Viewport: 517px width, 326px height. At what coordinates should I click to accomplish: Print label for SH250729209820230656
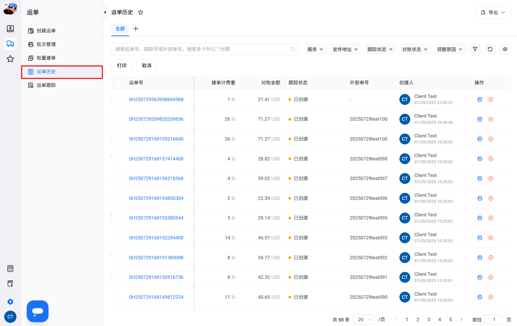click(x=480, y=119)
